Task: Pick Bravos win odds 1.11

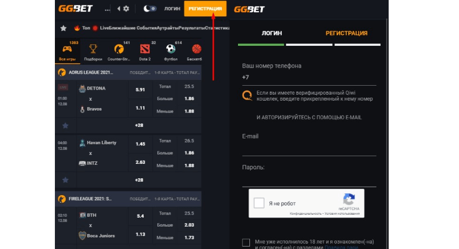Action: 140,108
